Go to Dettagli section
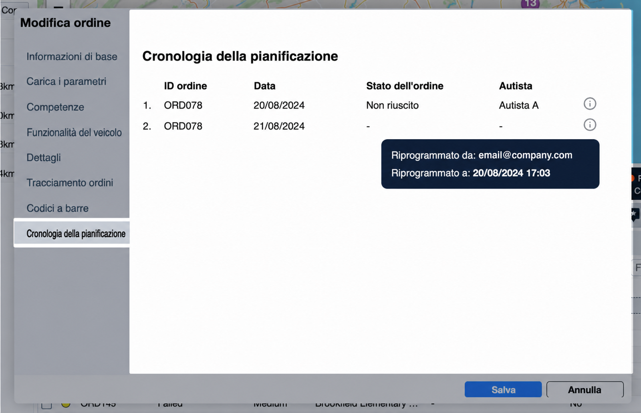641x413 pixels. (44, 158)
